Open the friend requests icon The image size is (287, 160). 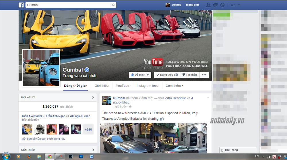pyautogui.click(x=208, y=5)
